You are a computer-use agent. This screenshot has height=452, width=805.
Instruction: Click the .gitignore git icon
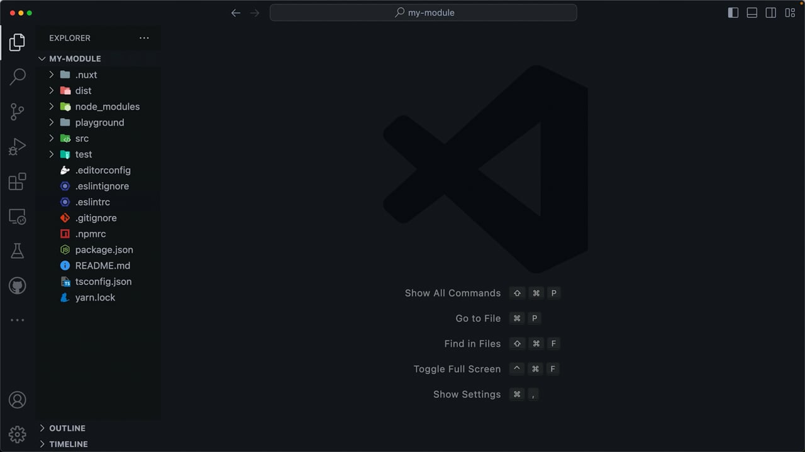point(65,218)
